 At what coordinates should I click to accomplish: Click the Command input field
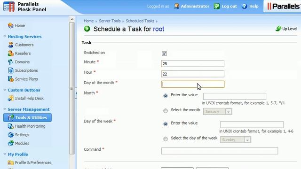220,151
